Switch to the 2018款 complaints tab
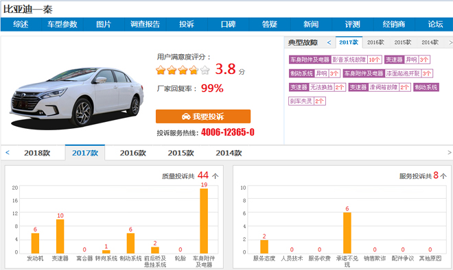The width and height of the screenshot is (453, 270). [37, 153]
